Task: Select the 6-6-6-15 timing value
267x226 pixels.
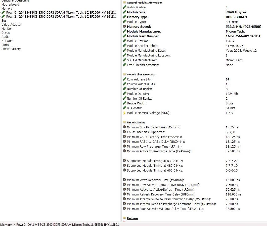Action: pyautogui.click(x=232, y=170)
